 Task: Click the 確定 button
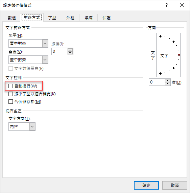(x=146, y=185)
